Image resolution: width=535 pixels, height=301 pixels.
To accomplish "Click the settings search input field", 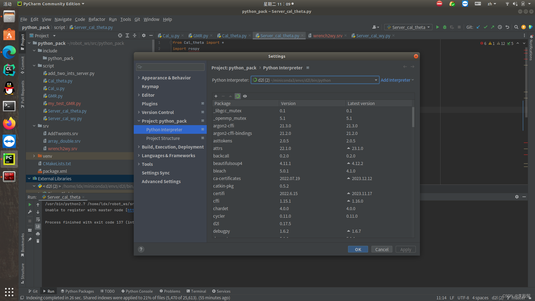I will click(173, 67).
